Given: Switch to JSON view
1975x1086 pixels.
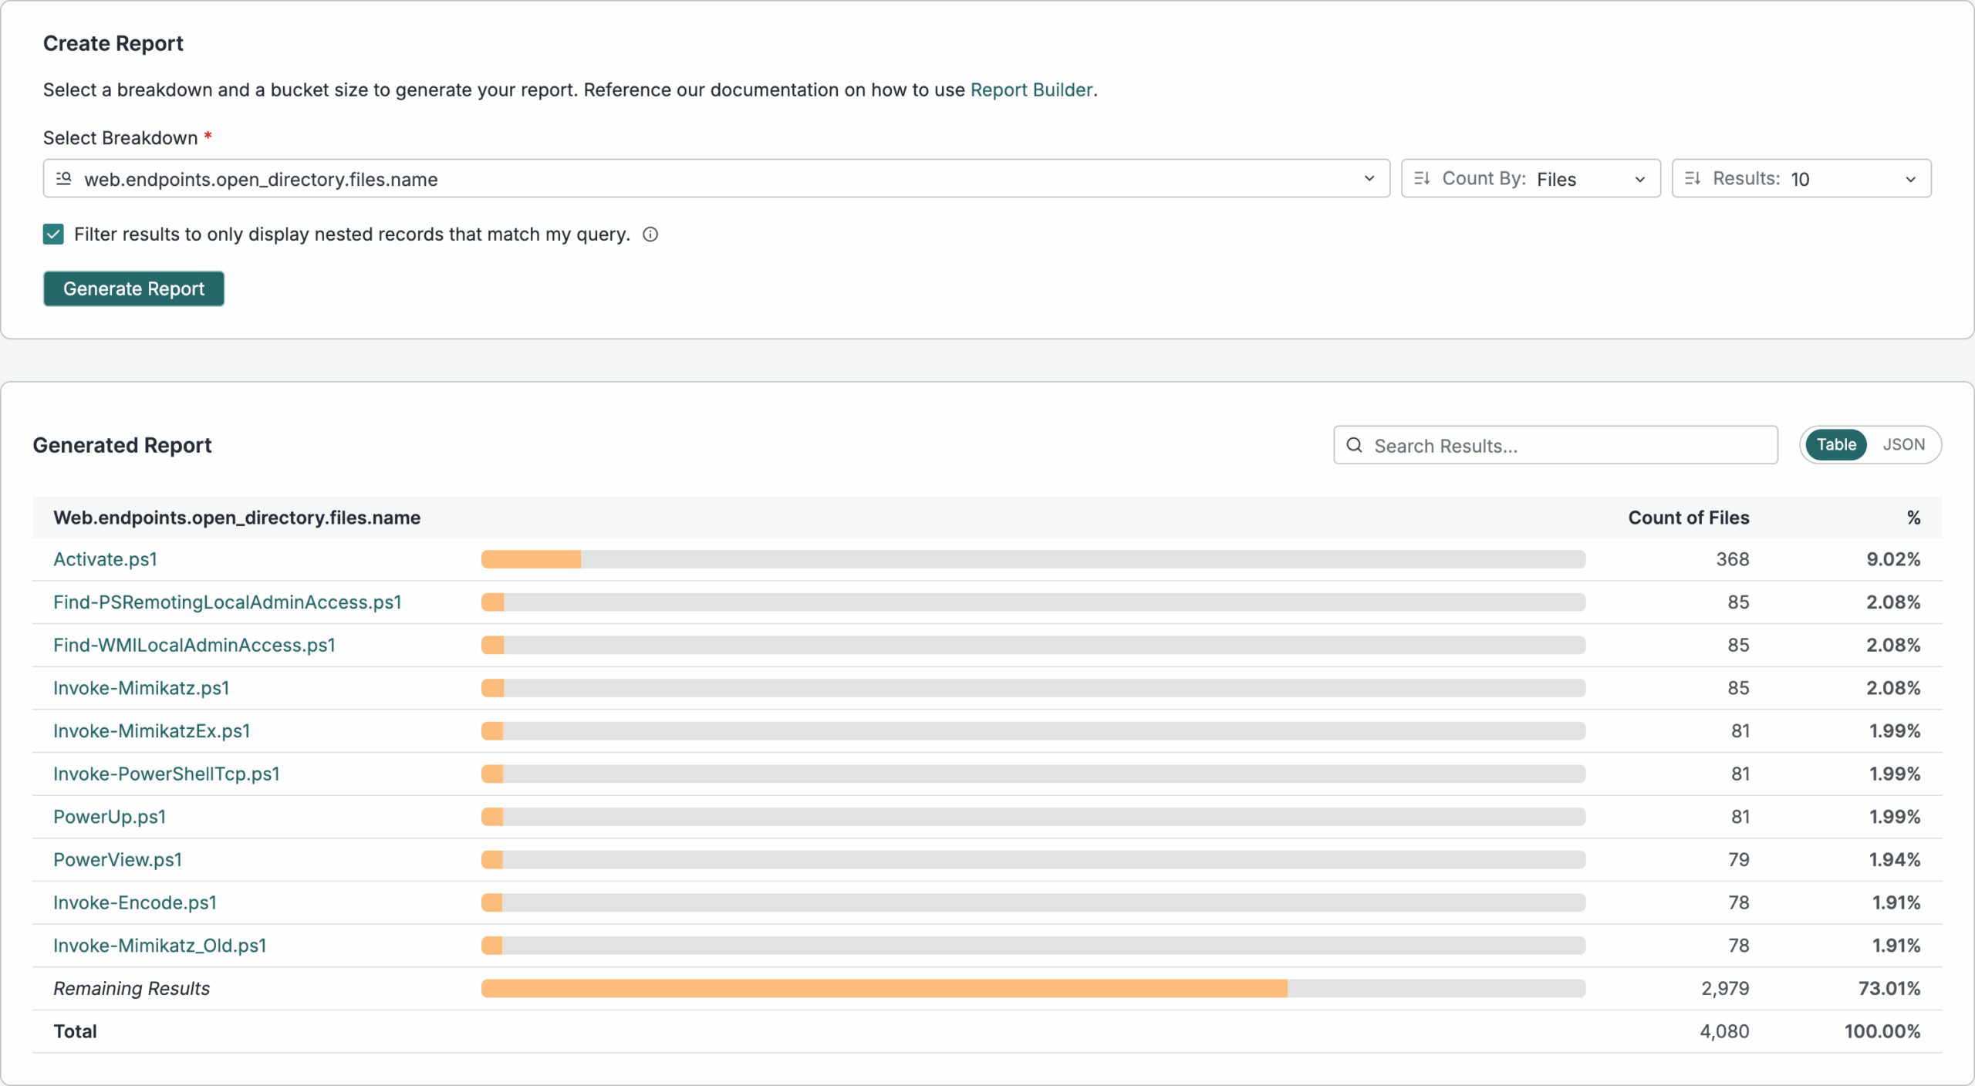Looking at the screenshot, I should 1902,445.
